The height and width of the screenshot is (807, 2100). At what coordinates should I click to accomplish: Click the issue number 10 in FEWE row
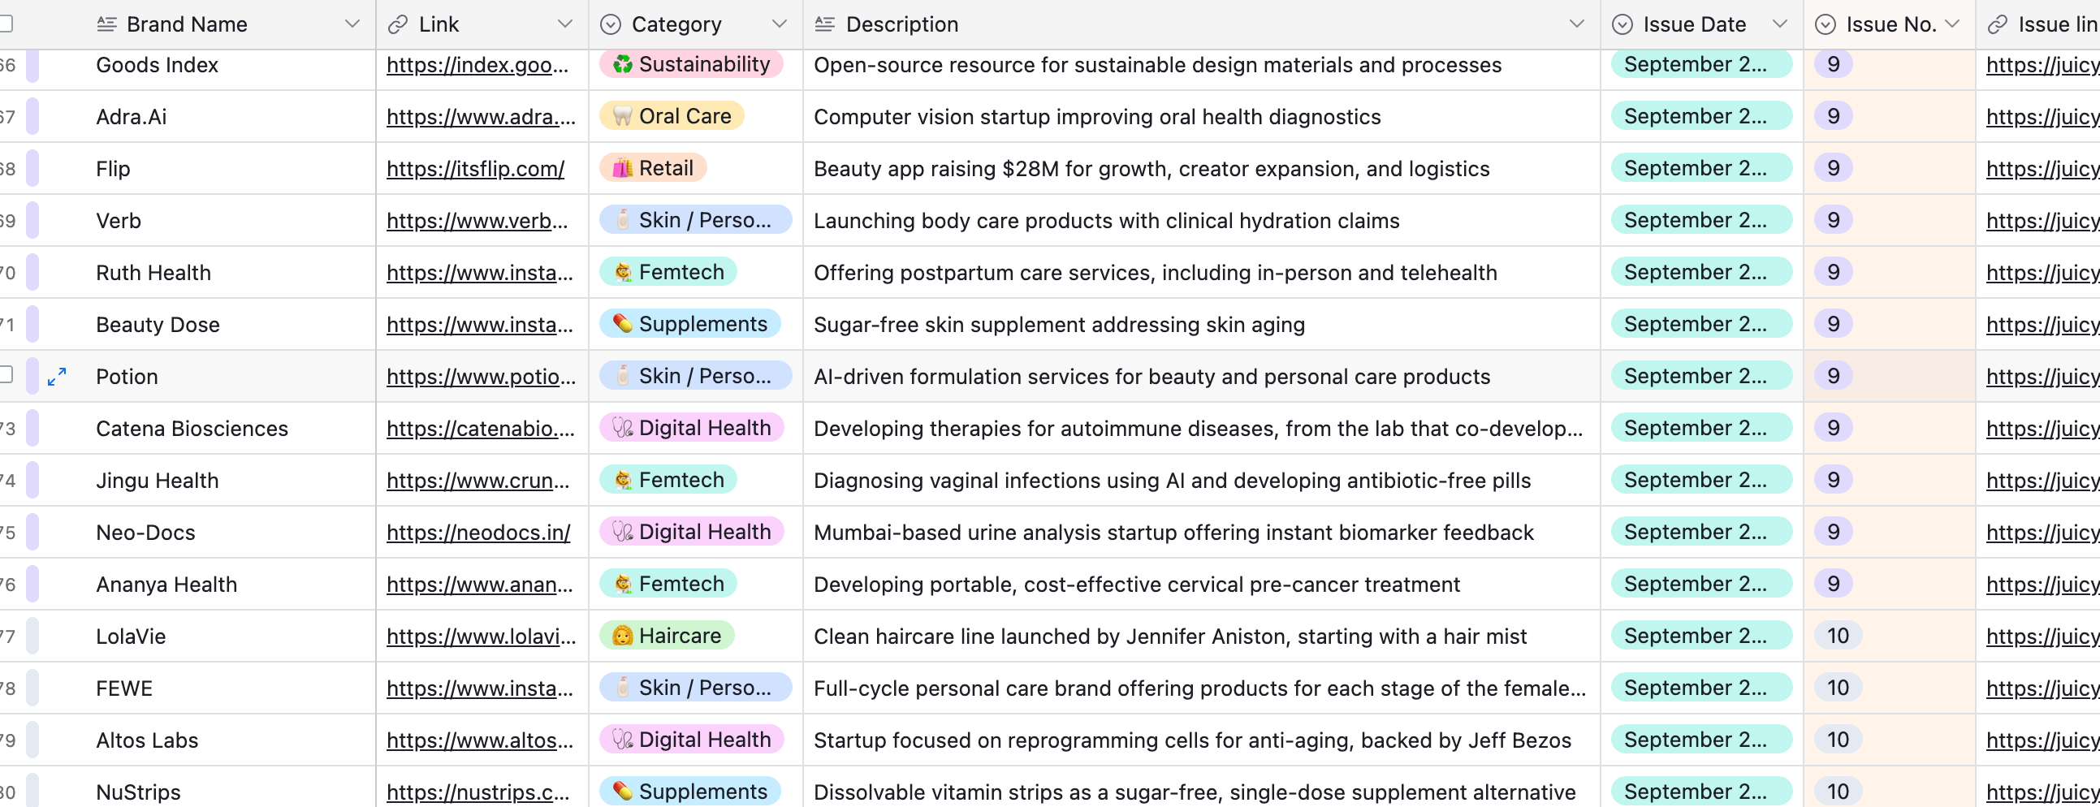pos(1838,688)
